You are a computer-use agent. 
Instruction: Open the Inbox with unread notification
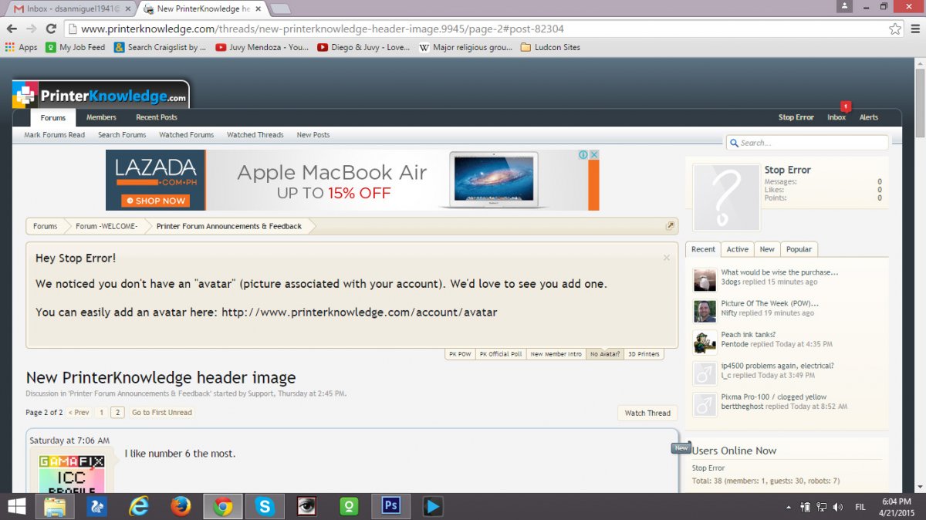[x=836, y=117]
